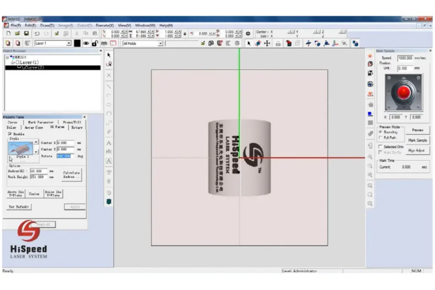Click the bottom zoom magnifier icon
The height and width of the screenshot is (290, 435).
pyautogui.click(x=370, y=204)
